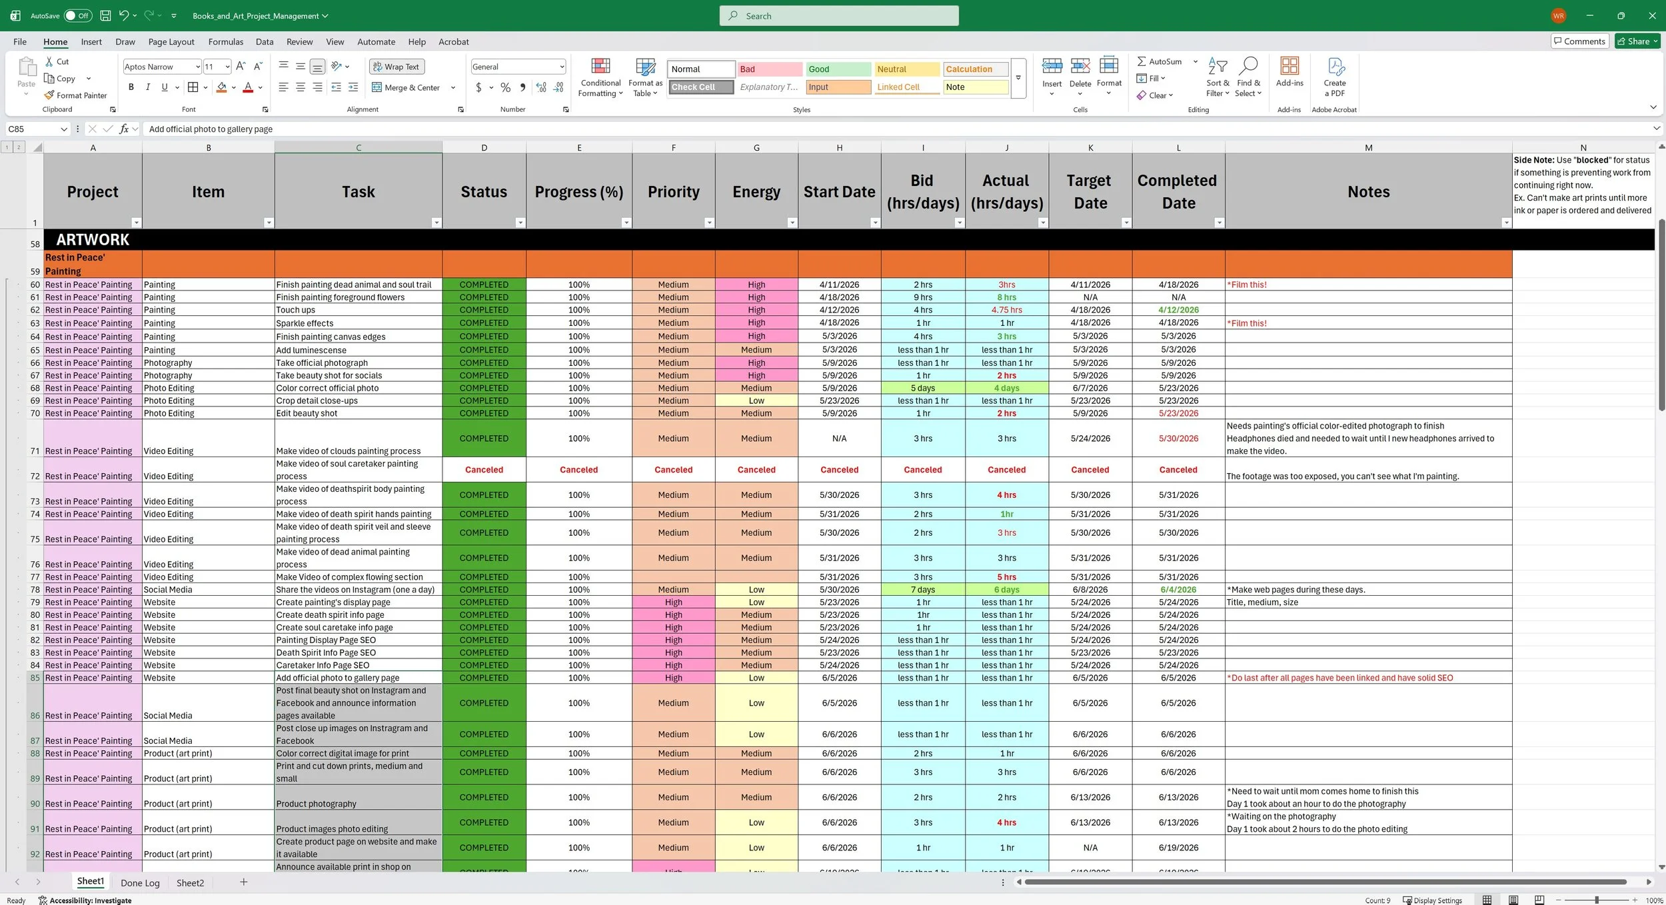Viewport: 1666px width, 905px height.
Task: Click Accessibility: Investigate status
Action: [x=85, y=900]
